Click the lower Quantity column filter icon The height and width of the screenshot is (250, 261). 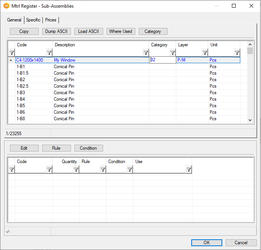(x=76, y=170)
